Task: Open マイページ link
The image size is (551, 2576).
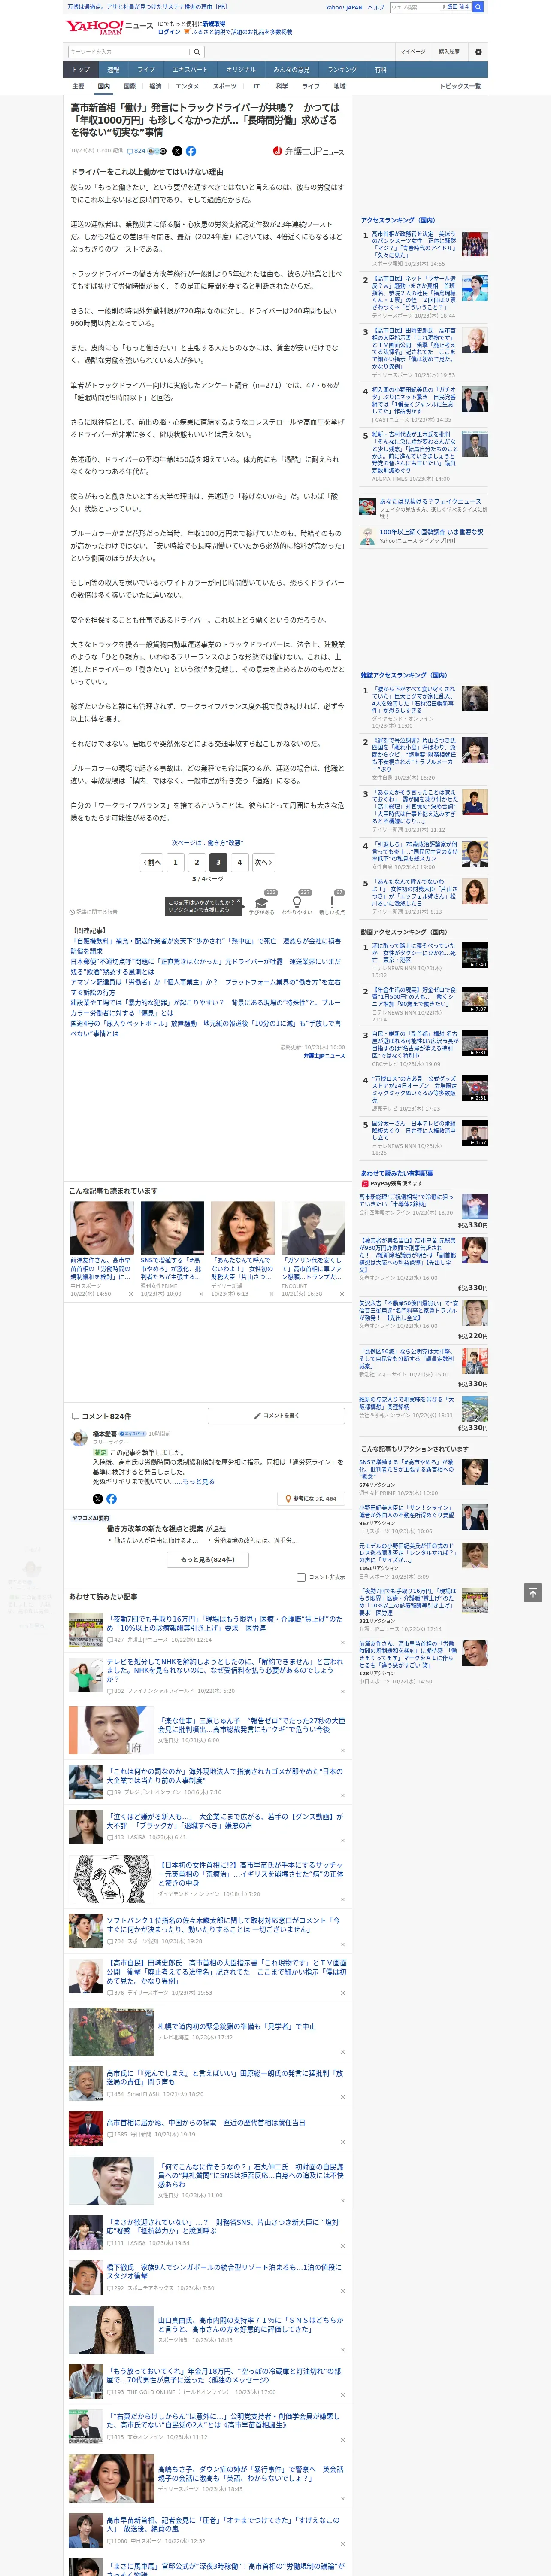Action: pyautogui.click(x=412, y=52)
